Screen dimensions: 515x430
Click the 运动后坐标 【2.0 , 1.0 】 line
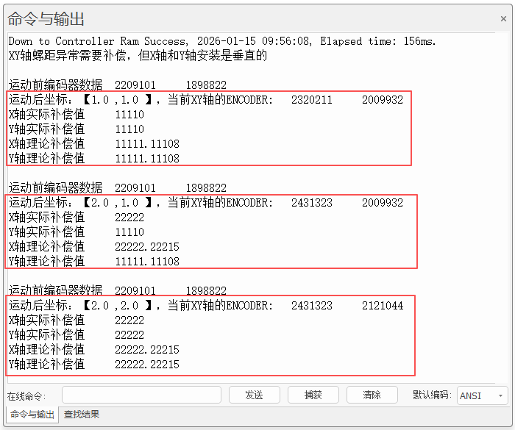pyautogui.click(x=206, y=203)
